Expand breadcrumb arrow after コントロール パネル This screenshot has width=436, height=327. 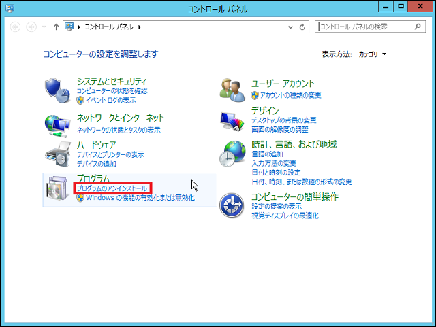click(140, 27)
